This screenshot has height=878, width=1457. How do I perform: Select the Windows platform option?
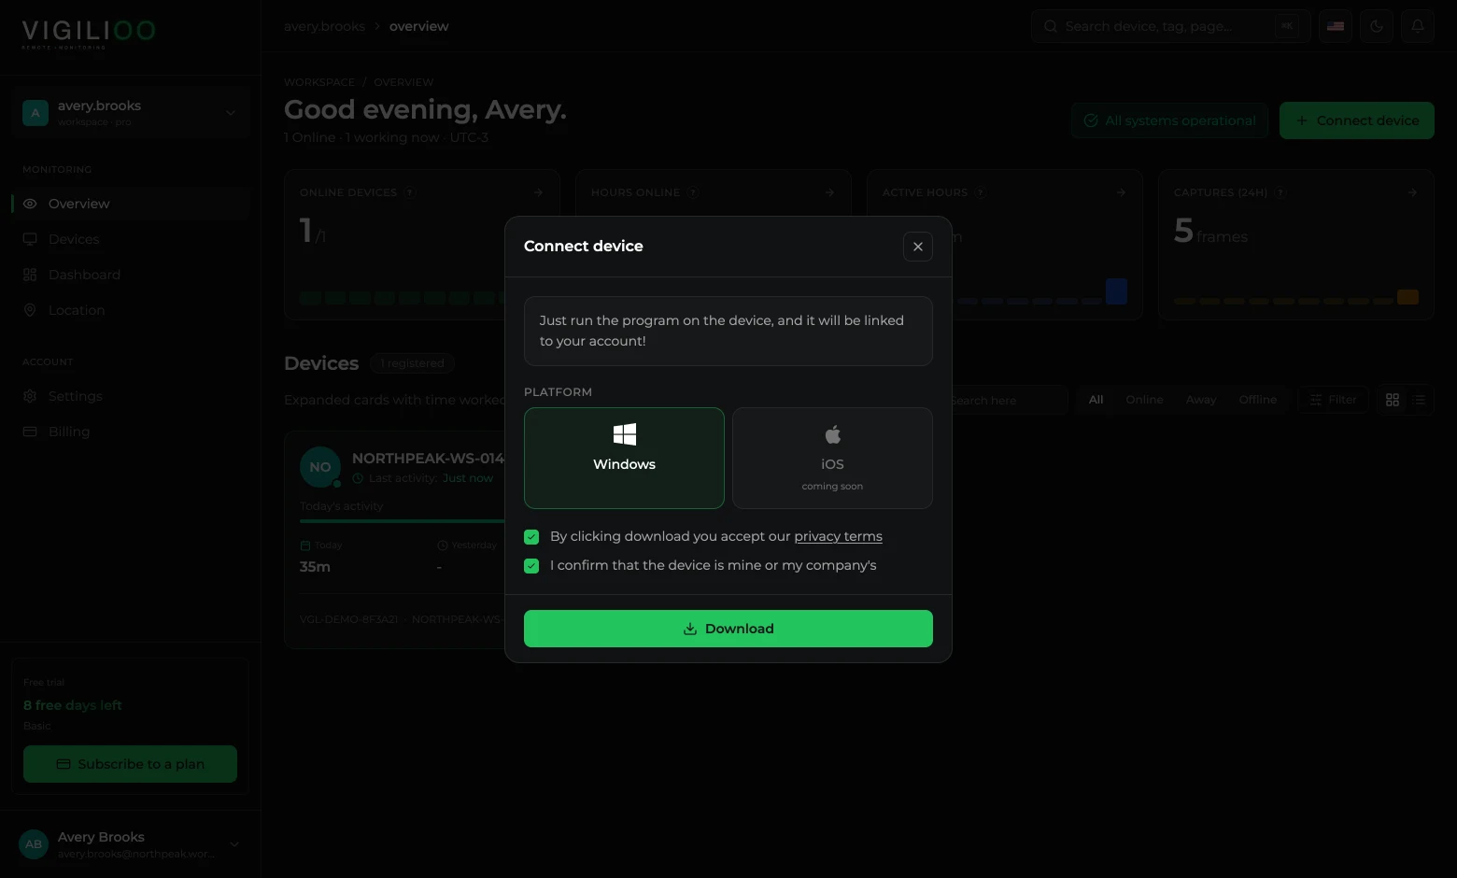[624, 458]
